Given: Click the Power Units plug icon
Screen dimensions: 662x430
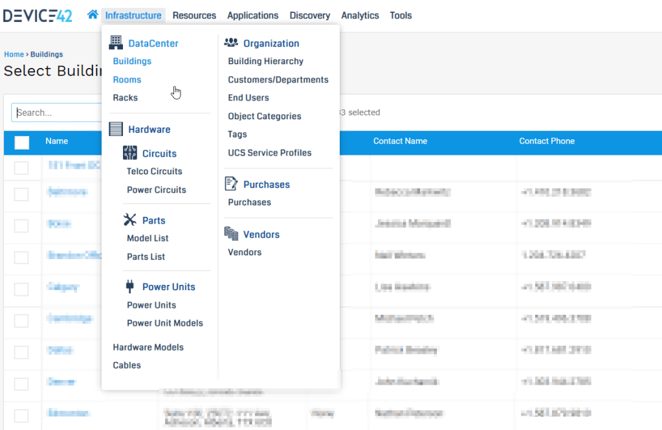Looking at the screenshot, I should tap(129, 286).
